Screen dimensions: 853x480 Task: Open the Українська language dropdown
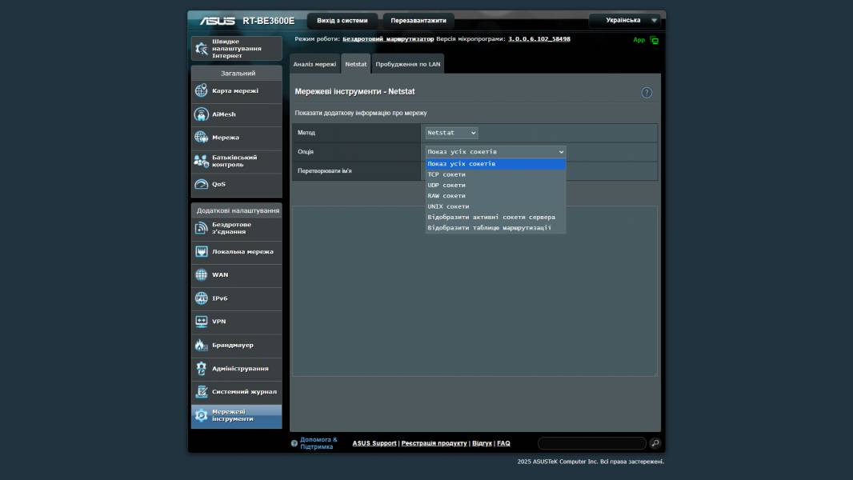(x=625, y=20)
